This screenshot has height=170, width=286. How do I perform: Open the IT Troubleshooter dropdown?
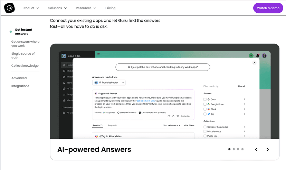(x=109, y=83)
